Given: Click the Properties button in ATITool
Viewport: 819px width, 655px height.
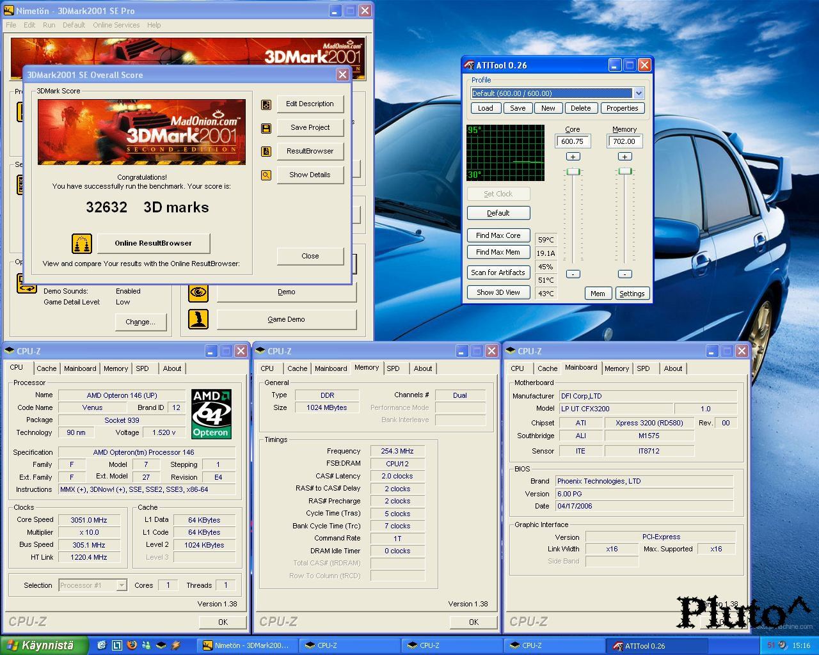Looking at the screenshot, I should click(x=623, y=108).
